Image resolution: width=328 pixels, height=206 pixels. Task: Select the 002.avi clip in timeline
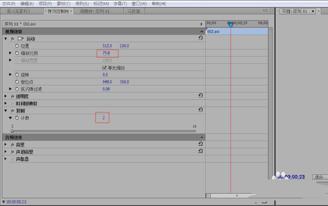pos(237,32)
